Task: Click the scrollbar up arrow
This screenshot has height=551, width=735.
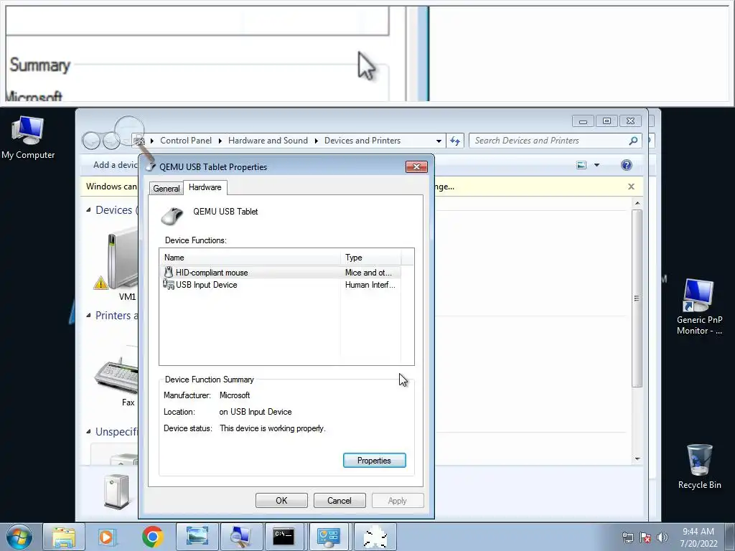Action: tap(637, 203)
